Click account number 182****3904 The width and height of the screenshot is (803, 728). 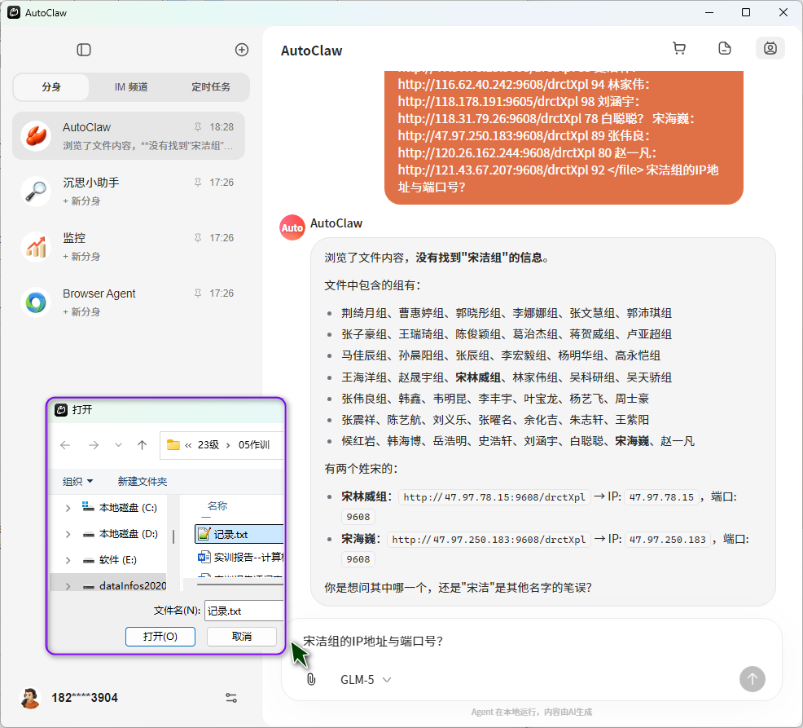85,698
